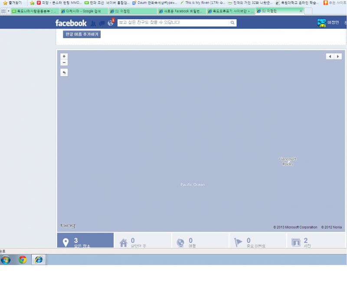Image resolution: width=347 pixels, height=288 pixels.
Task: Click the map reset arrow button
Action: pos(64,72)
